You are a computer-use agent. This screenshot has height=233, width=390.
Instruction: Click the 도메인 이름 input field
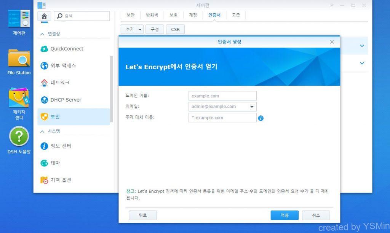pos(222,96)
